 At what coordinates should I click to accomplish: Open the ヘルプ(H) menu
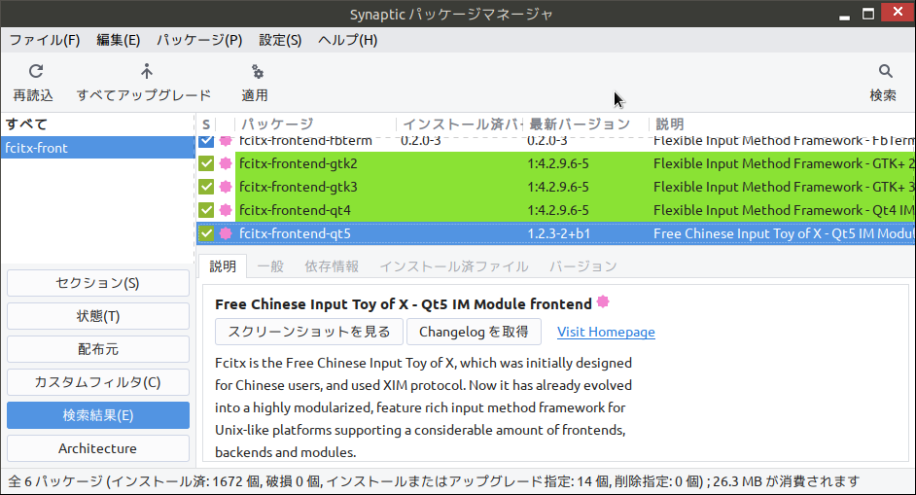pyautogui.click(x=347, y=40)
